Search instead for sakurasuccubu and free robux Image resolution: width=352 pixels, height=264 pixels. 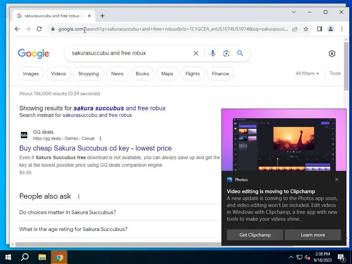[x=97, y=115]
